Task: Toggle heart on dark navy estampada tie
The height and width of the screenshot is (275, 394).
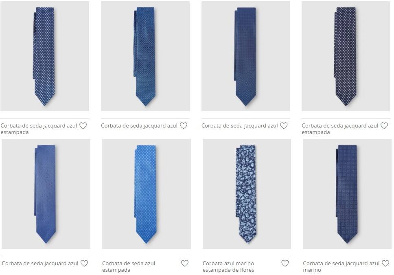Action: (384, 125)
